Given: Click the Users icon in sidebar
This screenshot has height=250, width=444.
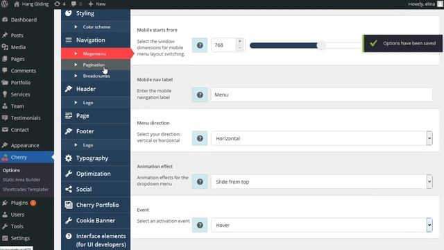Looking at the screenshot, I should [5, 215].
